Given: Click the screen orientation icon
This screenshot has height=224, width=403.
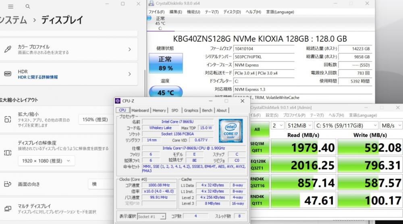Looking at the screenshot, I should (x=8, y=184).
